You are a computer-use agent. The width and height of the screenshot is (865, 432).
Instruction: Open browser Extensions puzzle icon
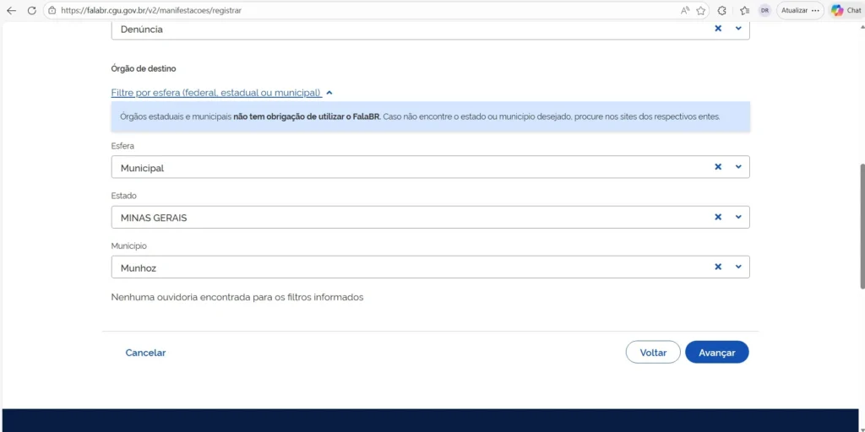722,11
